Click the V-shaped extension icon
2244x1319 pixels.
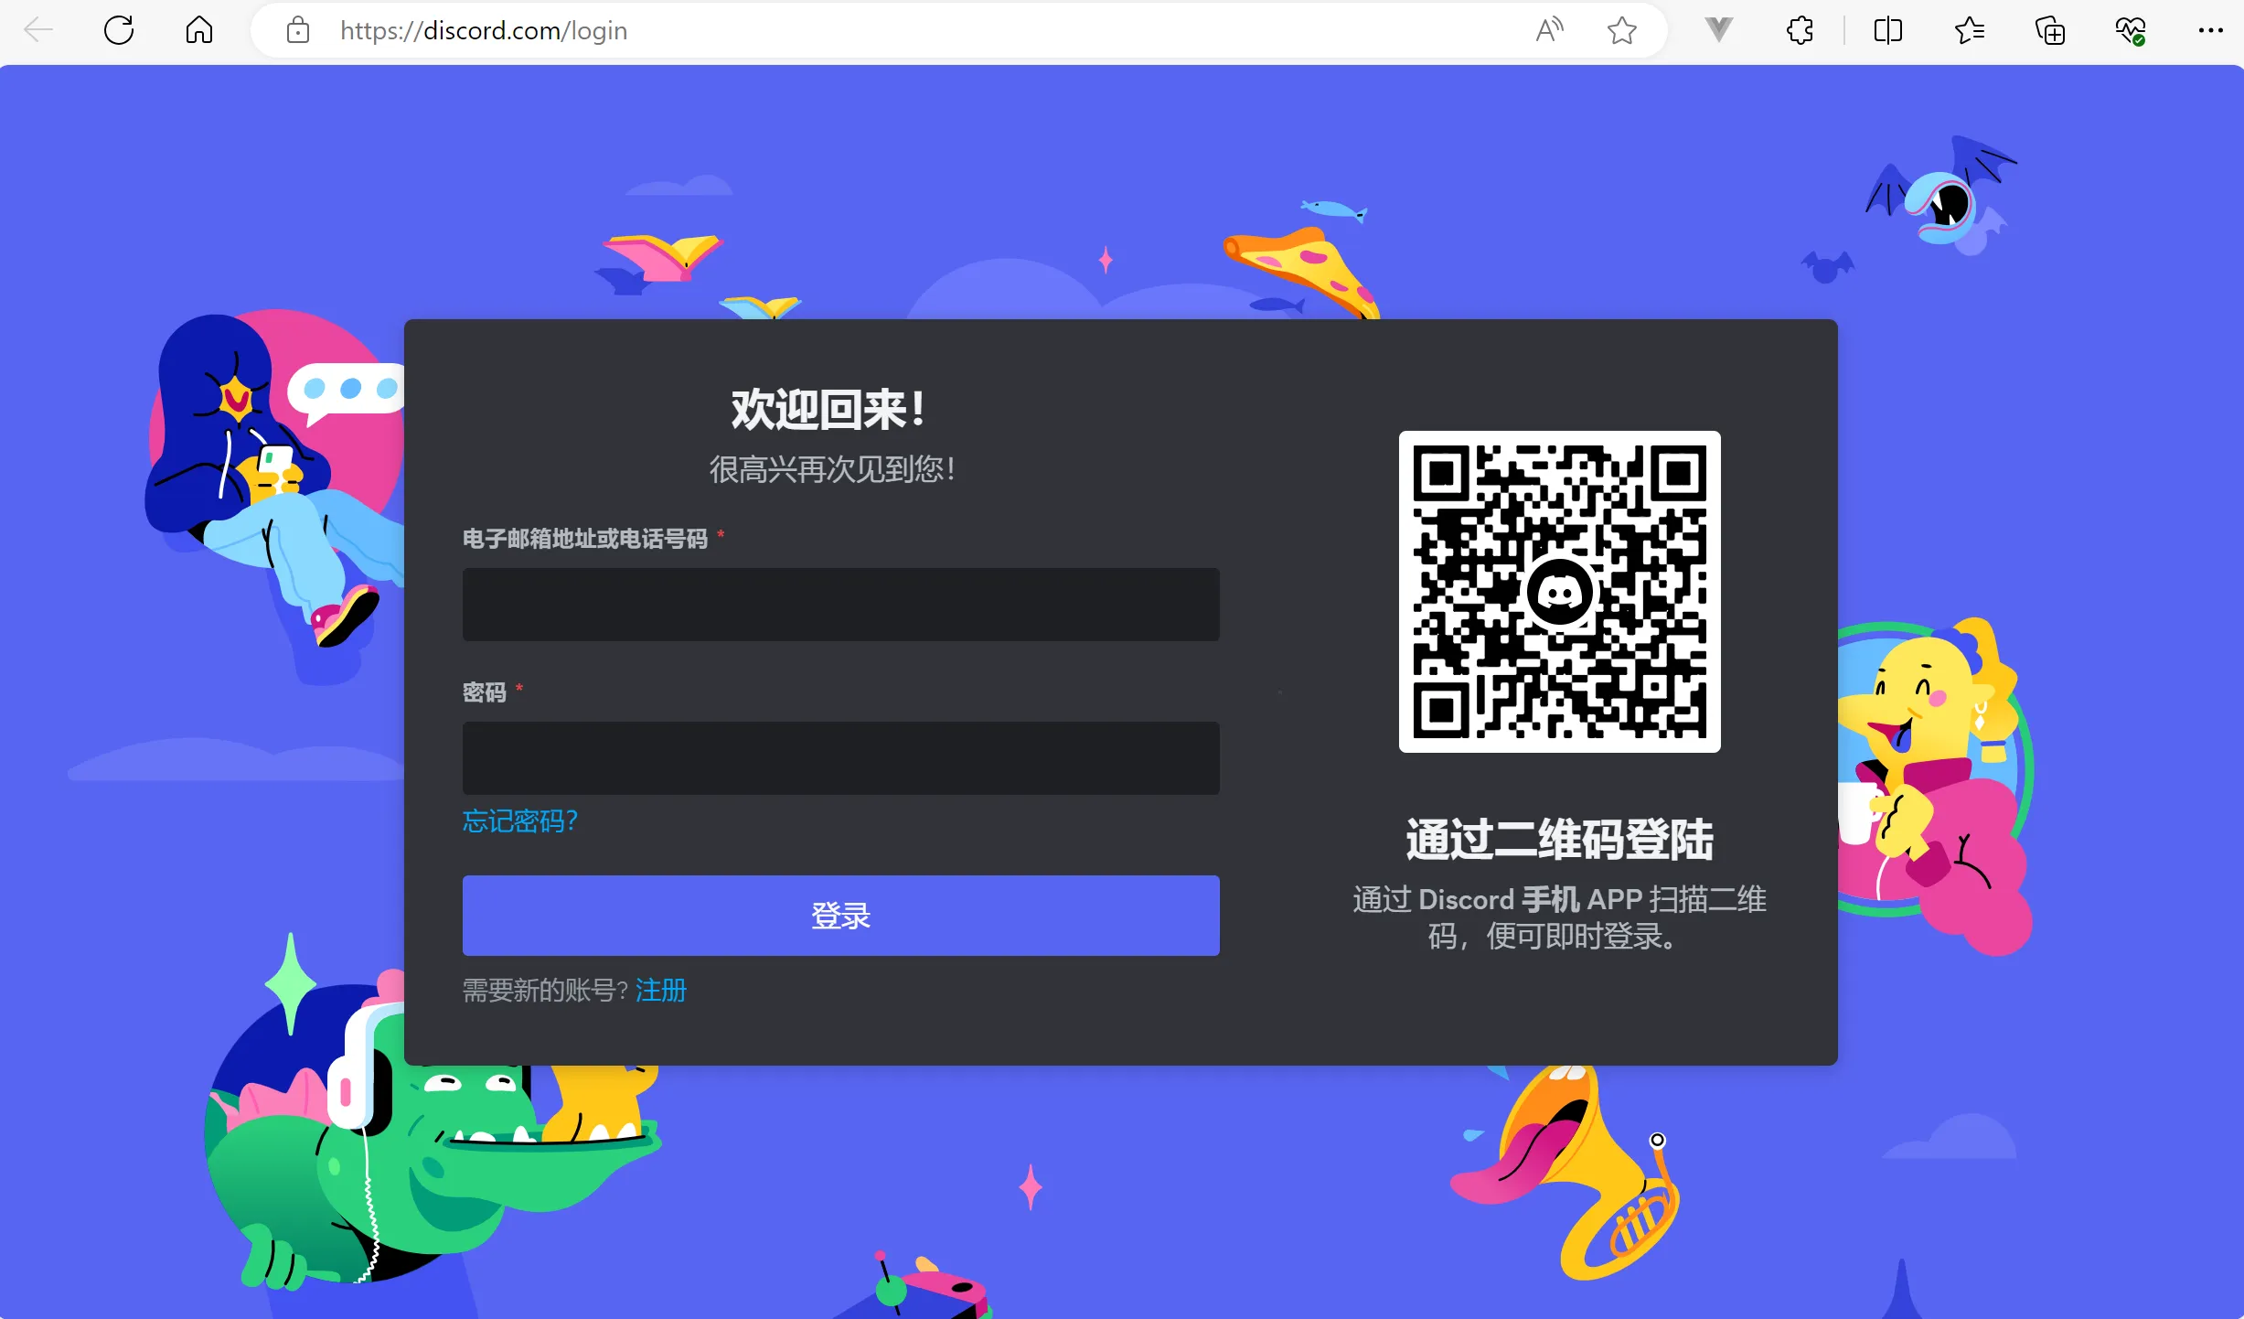pos(1718,30)
